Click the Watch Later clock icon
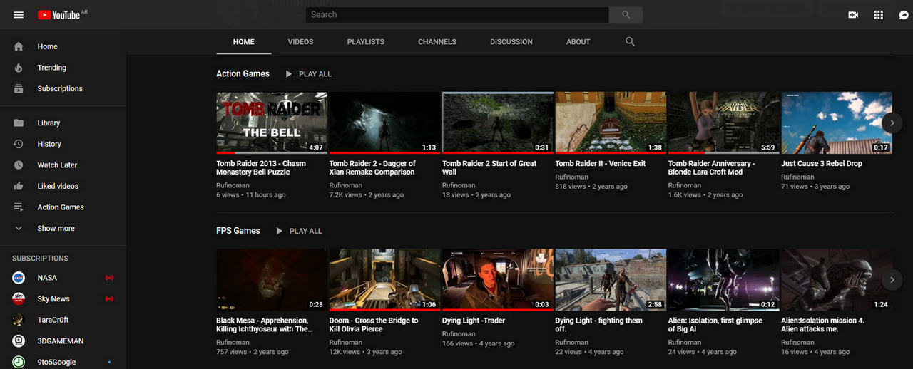The height and width of the screenshot is (369, 913). pyautogui.click(x=19, y=165)
